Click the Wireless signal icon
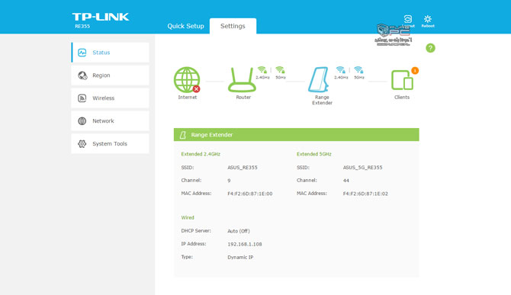The height and width of the screenshot is (295, 511). [x=82, y=98]
